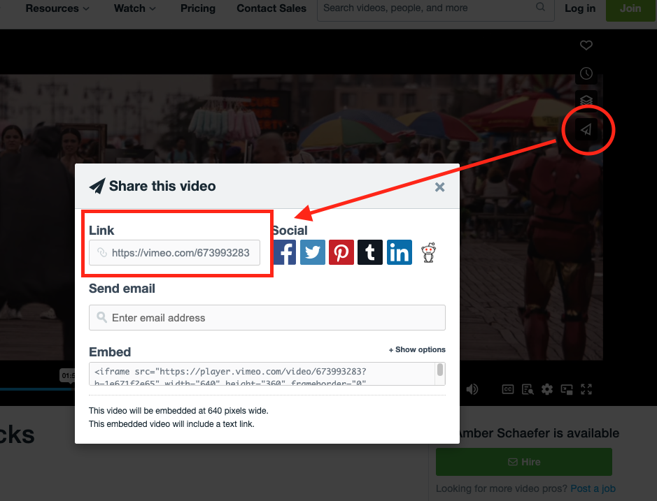Open the Watch dropdown menu
This screenshot has width=657, height=501.
135,8
